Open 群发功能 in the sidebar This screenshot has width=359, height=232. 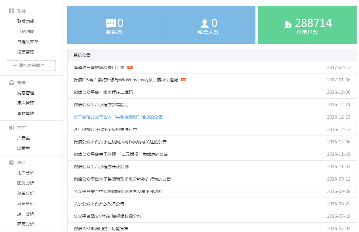(x=26, y=21)
